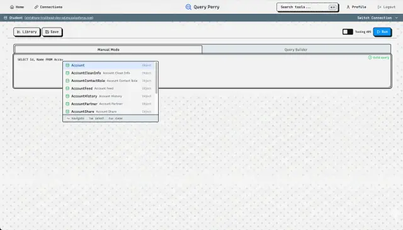Pick AccountPartner suggestion
Screen dimensions: 403x230
[x=109, y=104]
